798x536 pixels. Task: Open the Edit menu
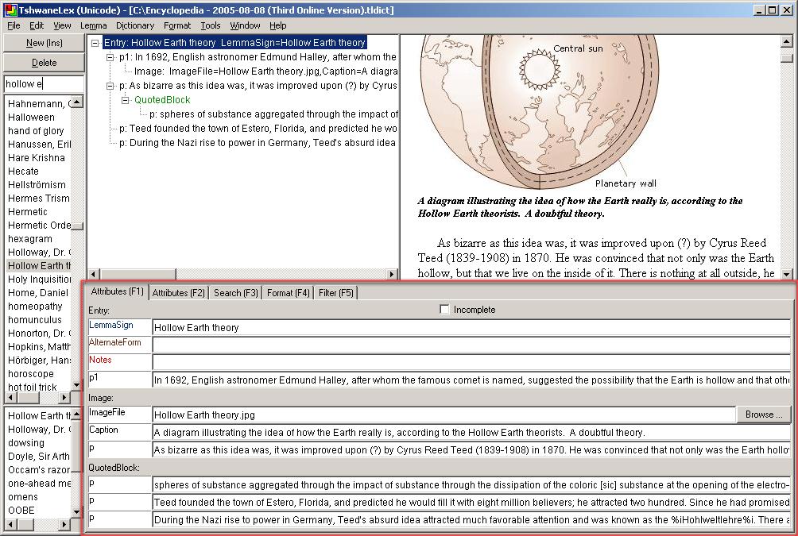36,25
